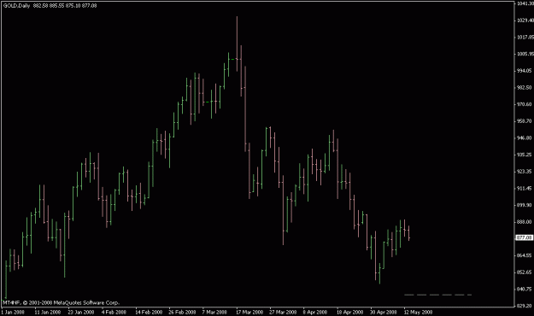Click the 864.55 price axis label
This screenshot has width=534, height=316.
(525, 255)
